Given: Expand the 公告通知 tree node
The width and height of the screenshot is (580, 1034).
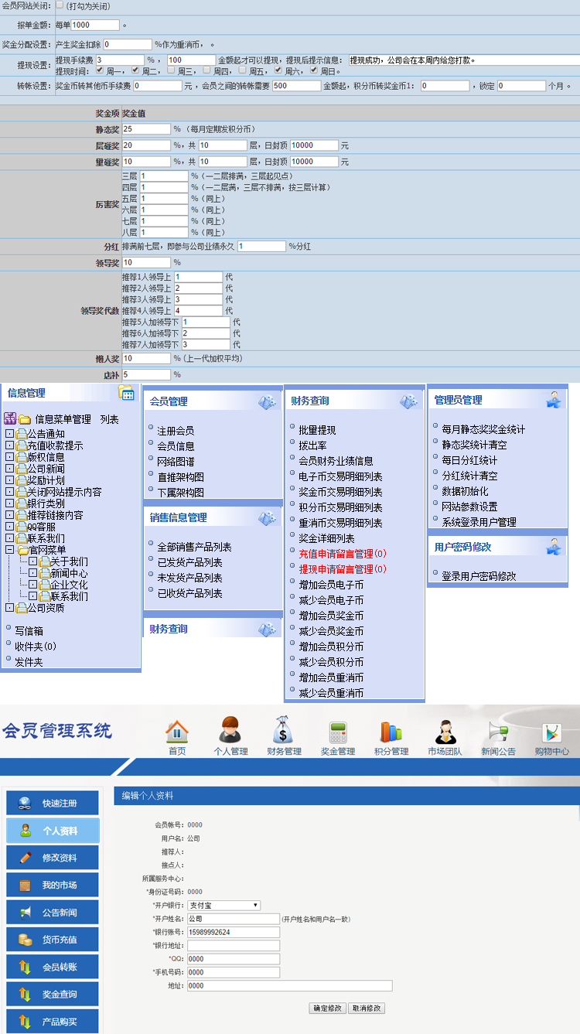Looking at the screenshot, I should [9, 434].
